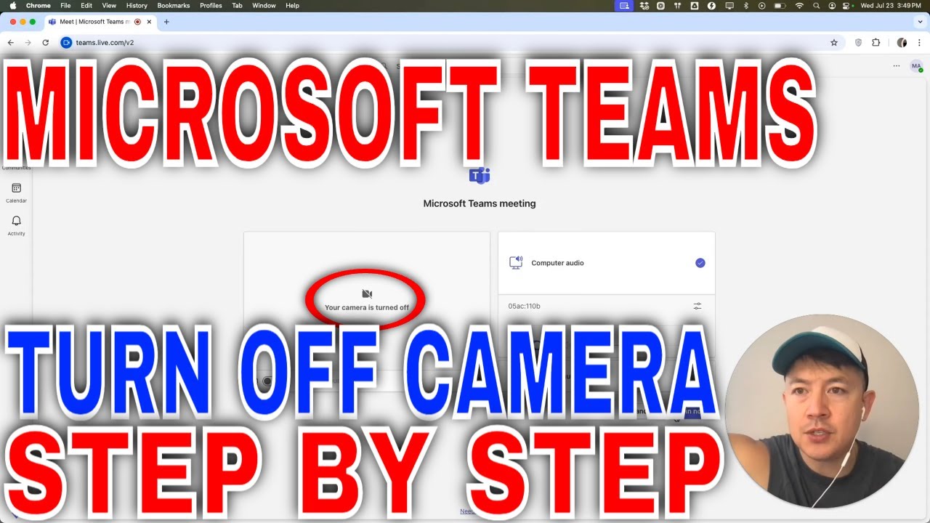Click the battery status icon
Image resolution: width=930 pixels, height=523 pixels.
coord(780,6)
